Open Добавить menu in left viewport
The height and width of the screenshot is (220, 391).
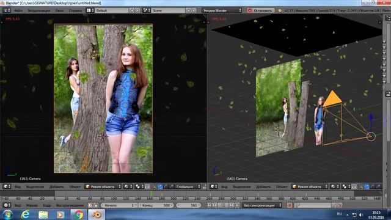[57, 186]
